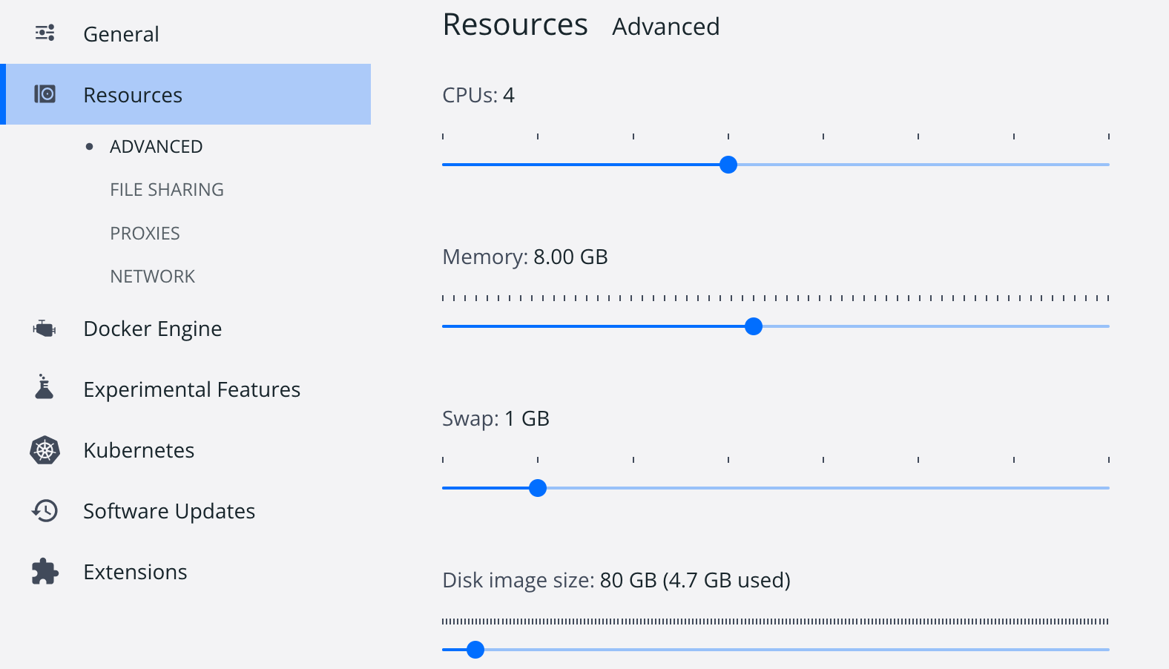Click the Disk image size slider handle

point(475,650)
